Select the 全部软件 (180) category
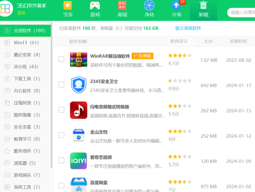The width and height of the screenshot is (255, 192). (x=25, y=31)
